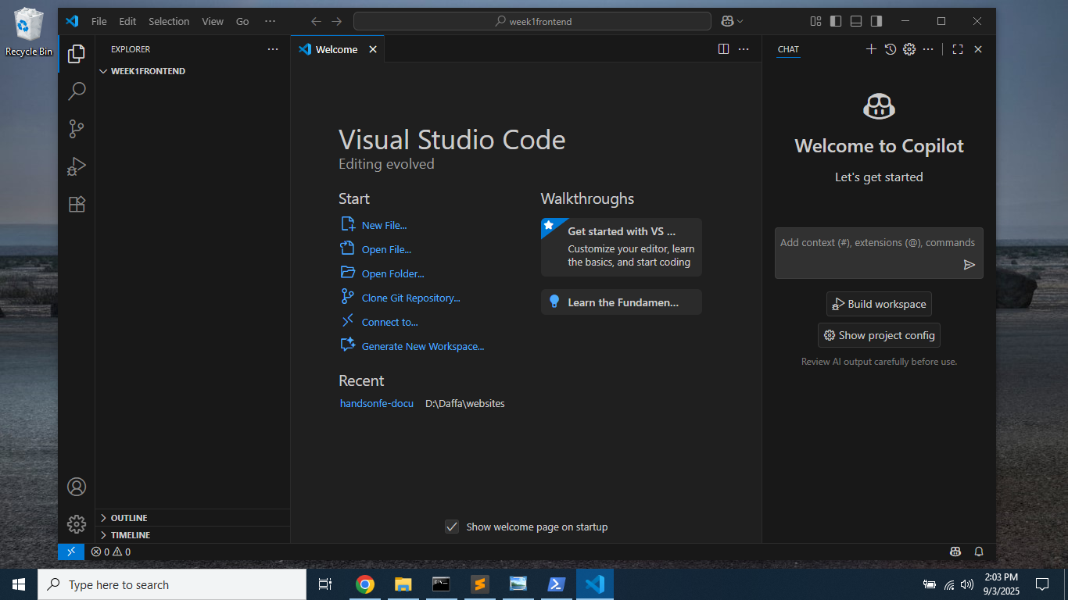Expand the OUTLINE section

pos(129,518)
